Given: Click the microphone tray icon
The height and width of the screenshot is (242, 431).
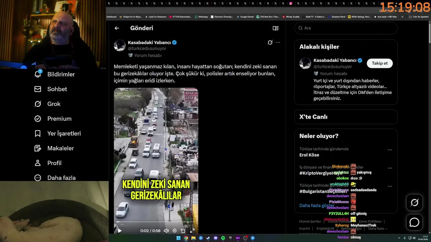Looking at the screenshot, I should tap(404, 238).
